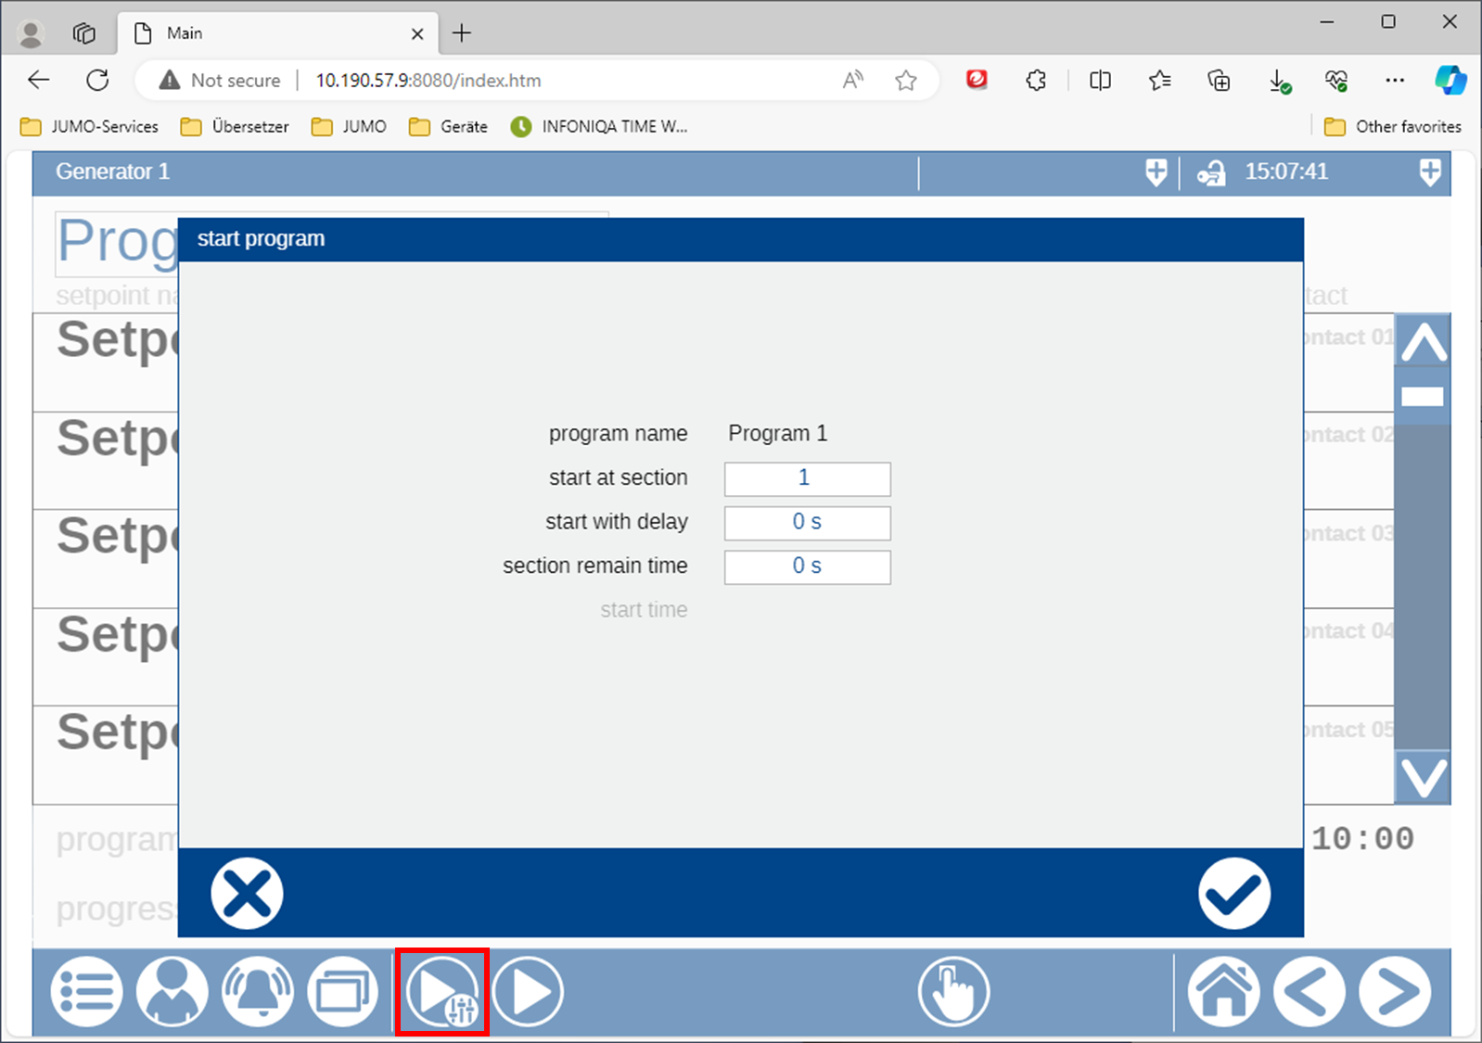Navigate to previous screen arrow

(1309, 992)
